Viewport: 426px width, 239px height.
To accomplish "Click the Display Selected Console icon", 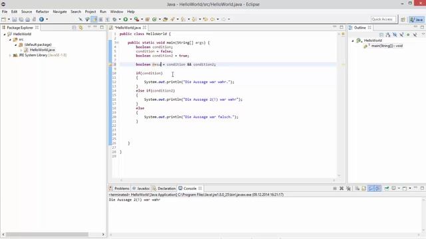I will click(393, 189).
